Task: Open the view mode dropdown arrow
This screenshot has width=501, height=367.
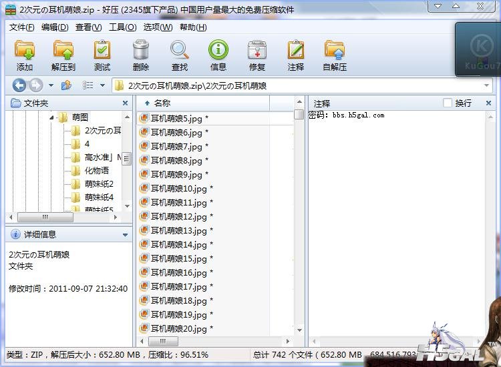Action: (x=102, y=85)
